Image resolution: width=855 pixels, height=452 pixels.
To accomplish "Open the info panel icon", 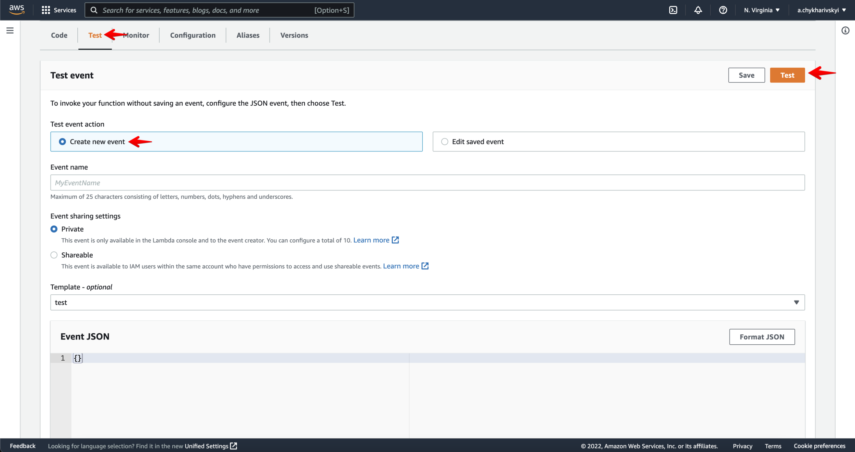I will pos(845,31).
